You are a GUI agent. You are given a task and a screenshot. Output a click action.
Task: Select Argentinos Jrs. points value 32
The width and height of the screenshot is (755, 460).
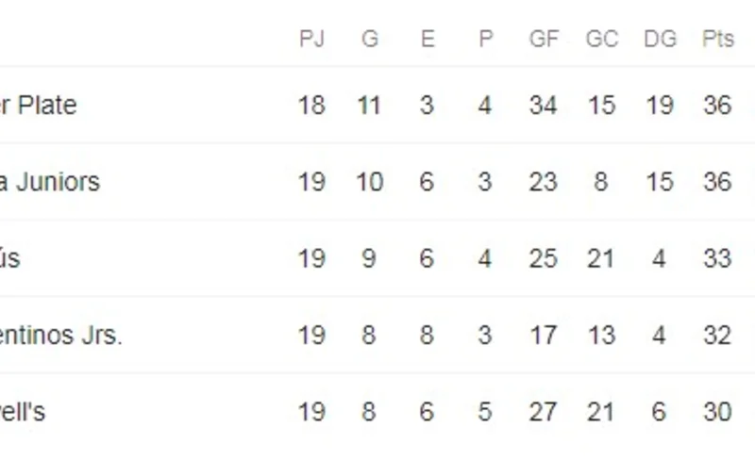pos(717,335)
